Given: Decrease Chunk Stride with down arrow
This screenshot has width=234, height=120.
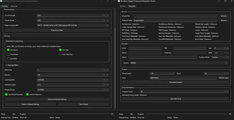Looking at the screenshot, I should [107, 20].
